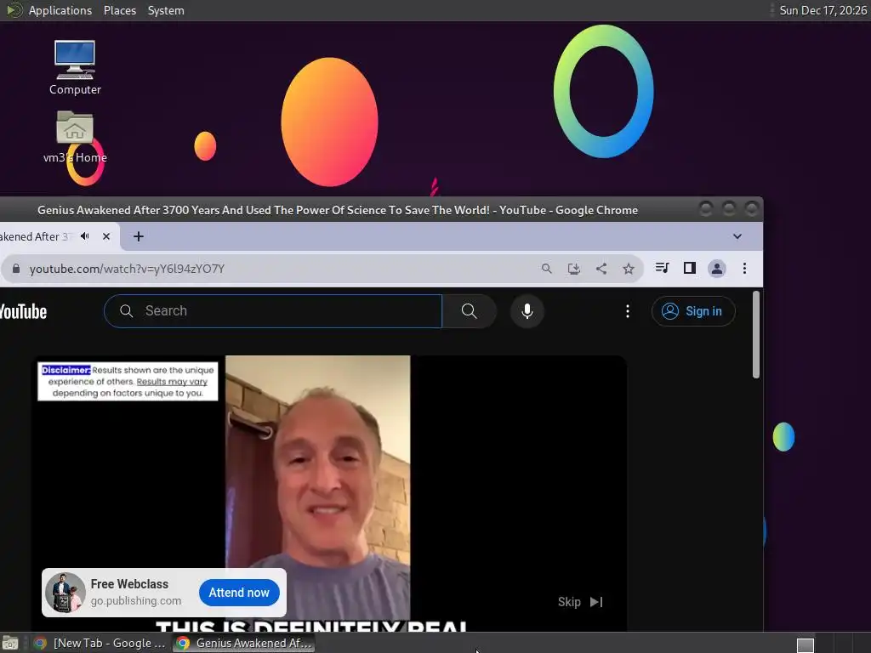Share this page using the share icon

pos(601,269)
